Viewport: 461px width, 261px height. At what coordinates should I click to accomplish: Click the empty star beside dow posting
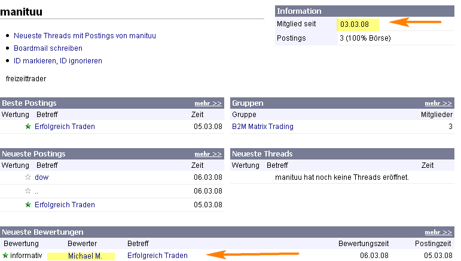[x=28, y=177]
